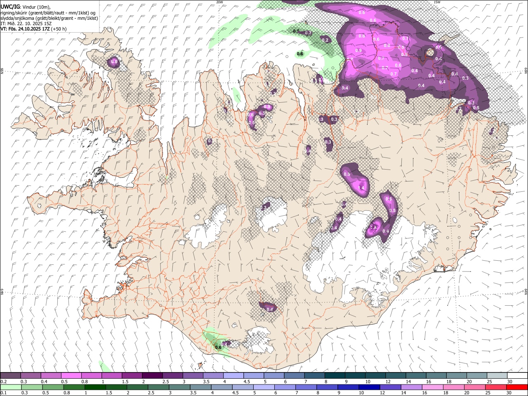Click the bright red swatch ending the bottom legend row
This screenshot has height=396, width=528.
pos(517,387)
